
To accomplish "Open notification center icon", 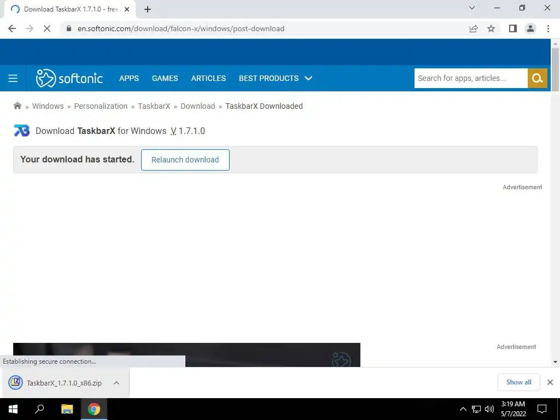I will (x=542, y=409).
